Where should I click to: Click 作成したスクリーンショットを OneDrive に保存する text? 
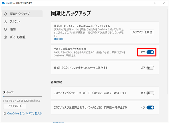click(81, 68)
